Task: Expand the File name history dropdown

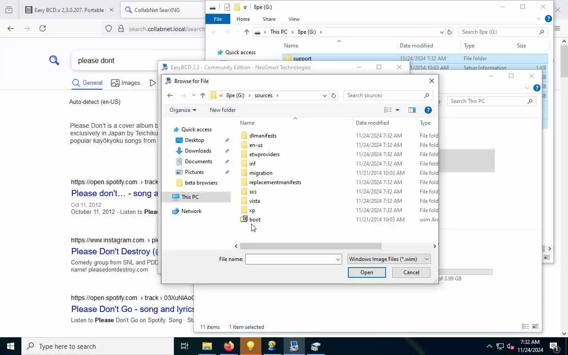Action: [338, 259]
